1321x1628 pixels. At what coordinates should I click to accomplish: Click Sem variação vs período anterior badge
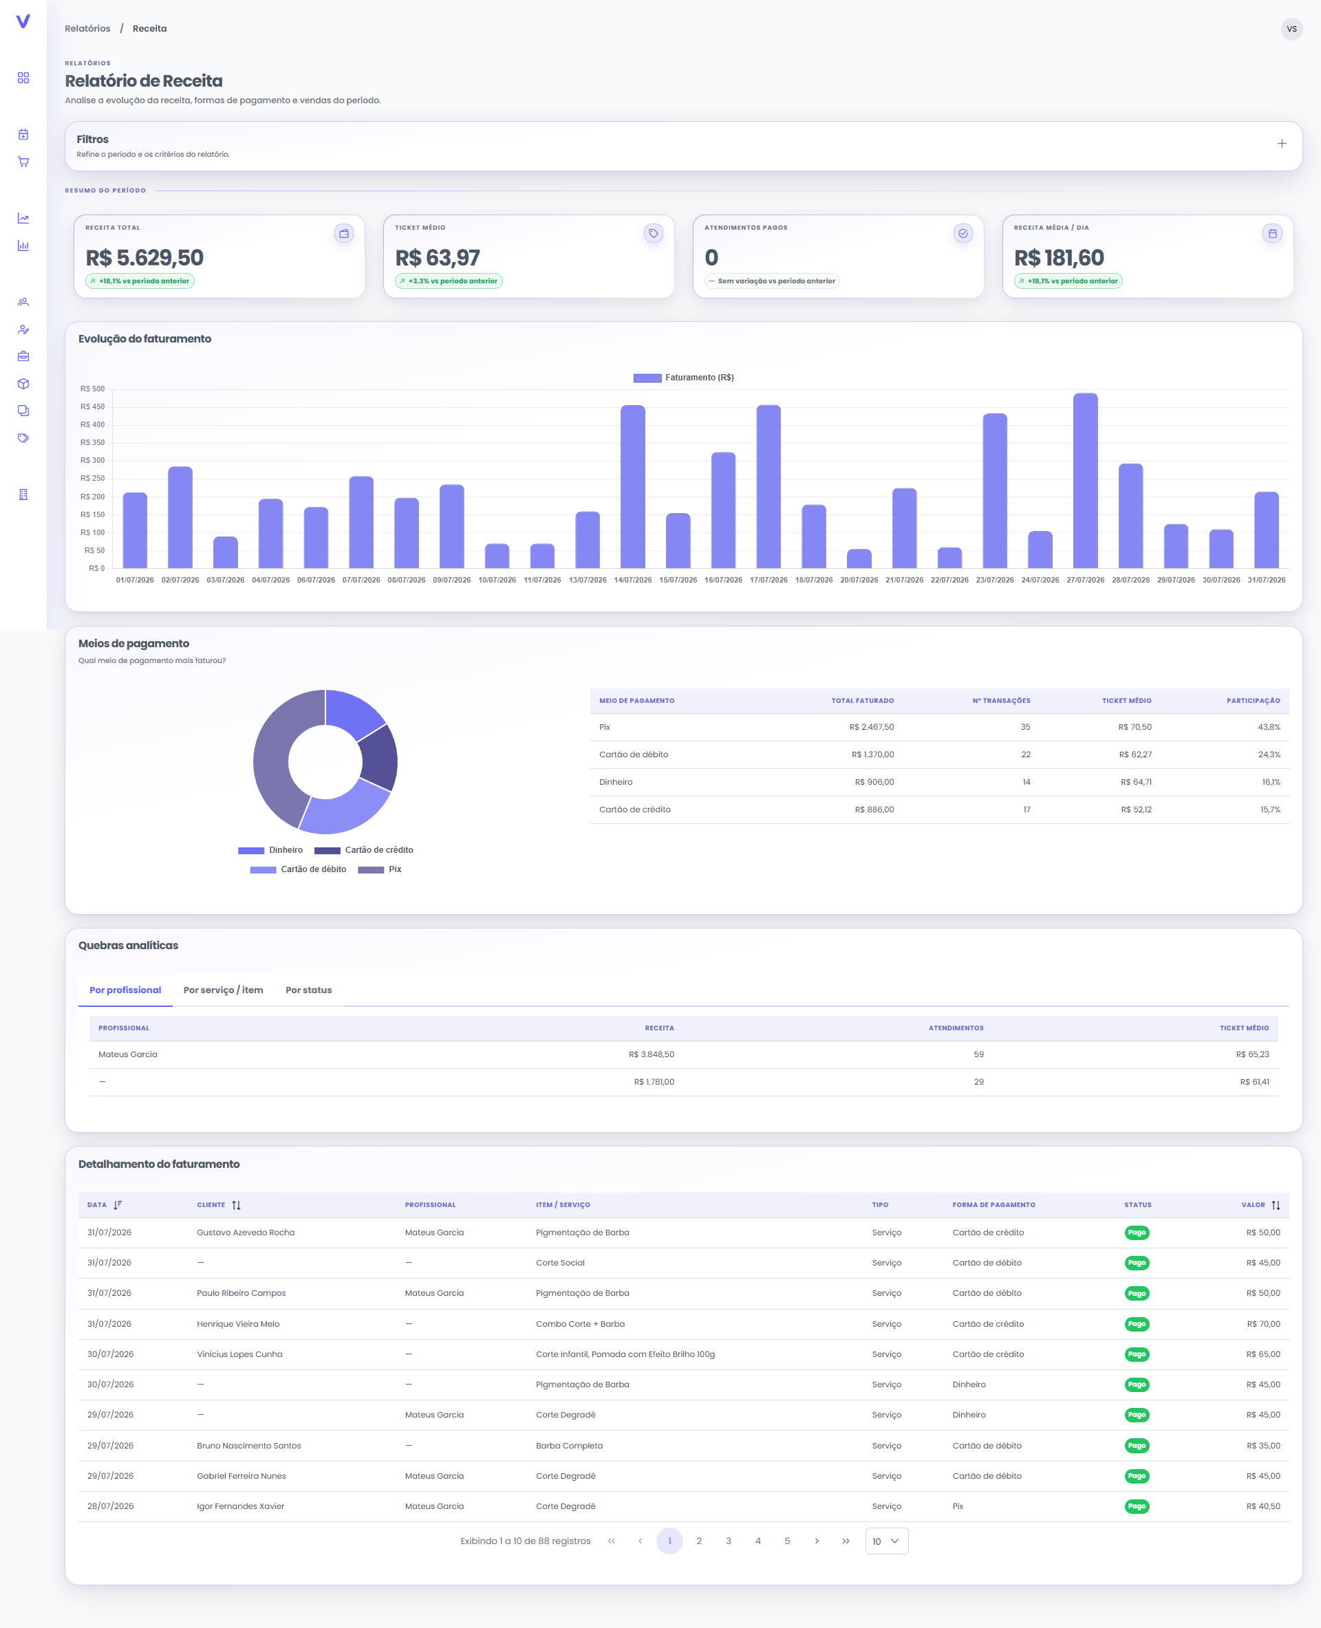(x=771, y=281)
